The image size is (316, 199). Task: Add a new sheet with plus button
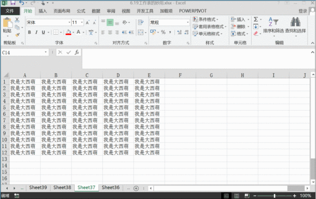[x=136, y=188]
